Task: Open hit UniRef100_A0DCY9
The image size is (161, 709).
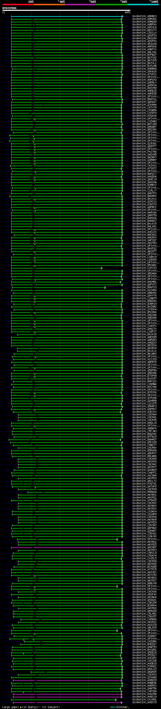Action: click(144, 702)
